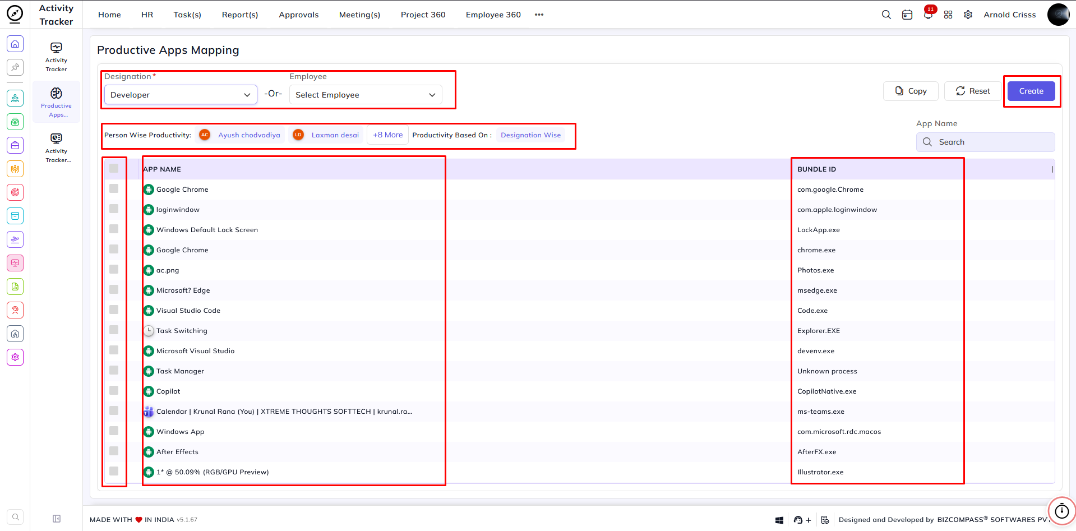The width and height of the screenshot is (1076, 531).
Task: Click the app logo compass icon
Action: pyautogui.click(x=15, y=14)
